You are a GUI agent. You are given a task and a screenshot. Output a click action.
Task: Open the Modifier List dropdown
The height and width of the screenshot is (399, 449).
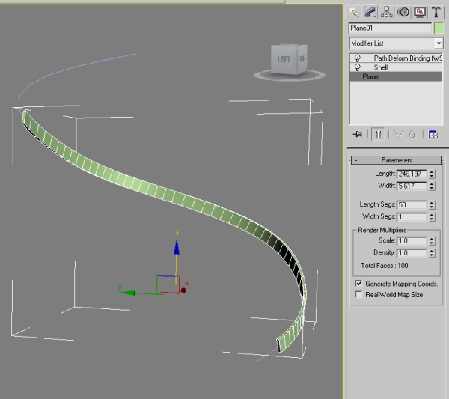click(396, 43)
